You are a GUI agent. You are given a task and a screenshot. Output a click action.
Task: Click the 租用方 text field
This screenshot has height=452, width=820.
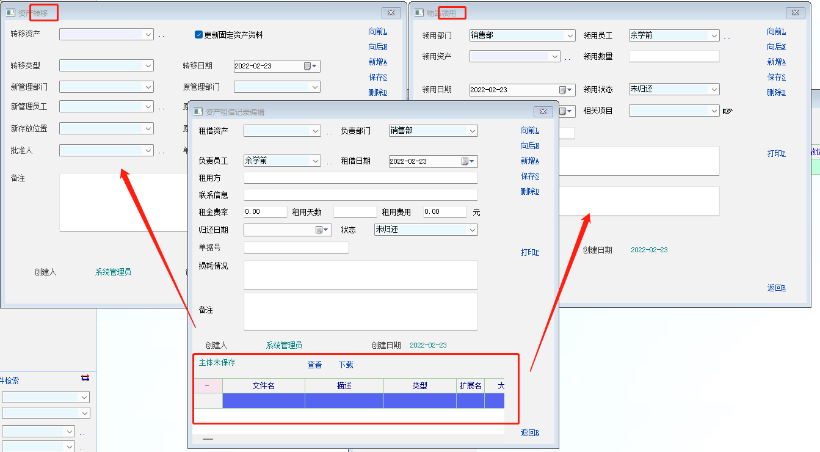[360, 178]
